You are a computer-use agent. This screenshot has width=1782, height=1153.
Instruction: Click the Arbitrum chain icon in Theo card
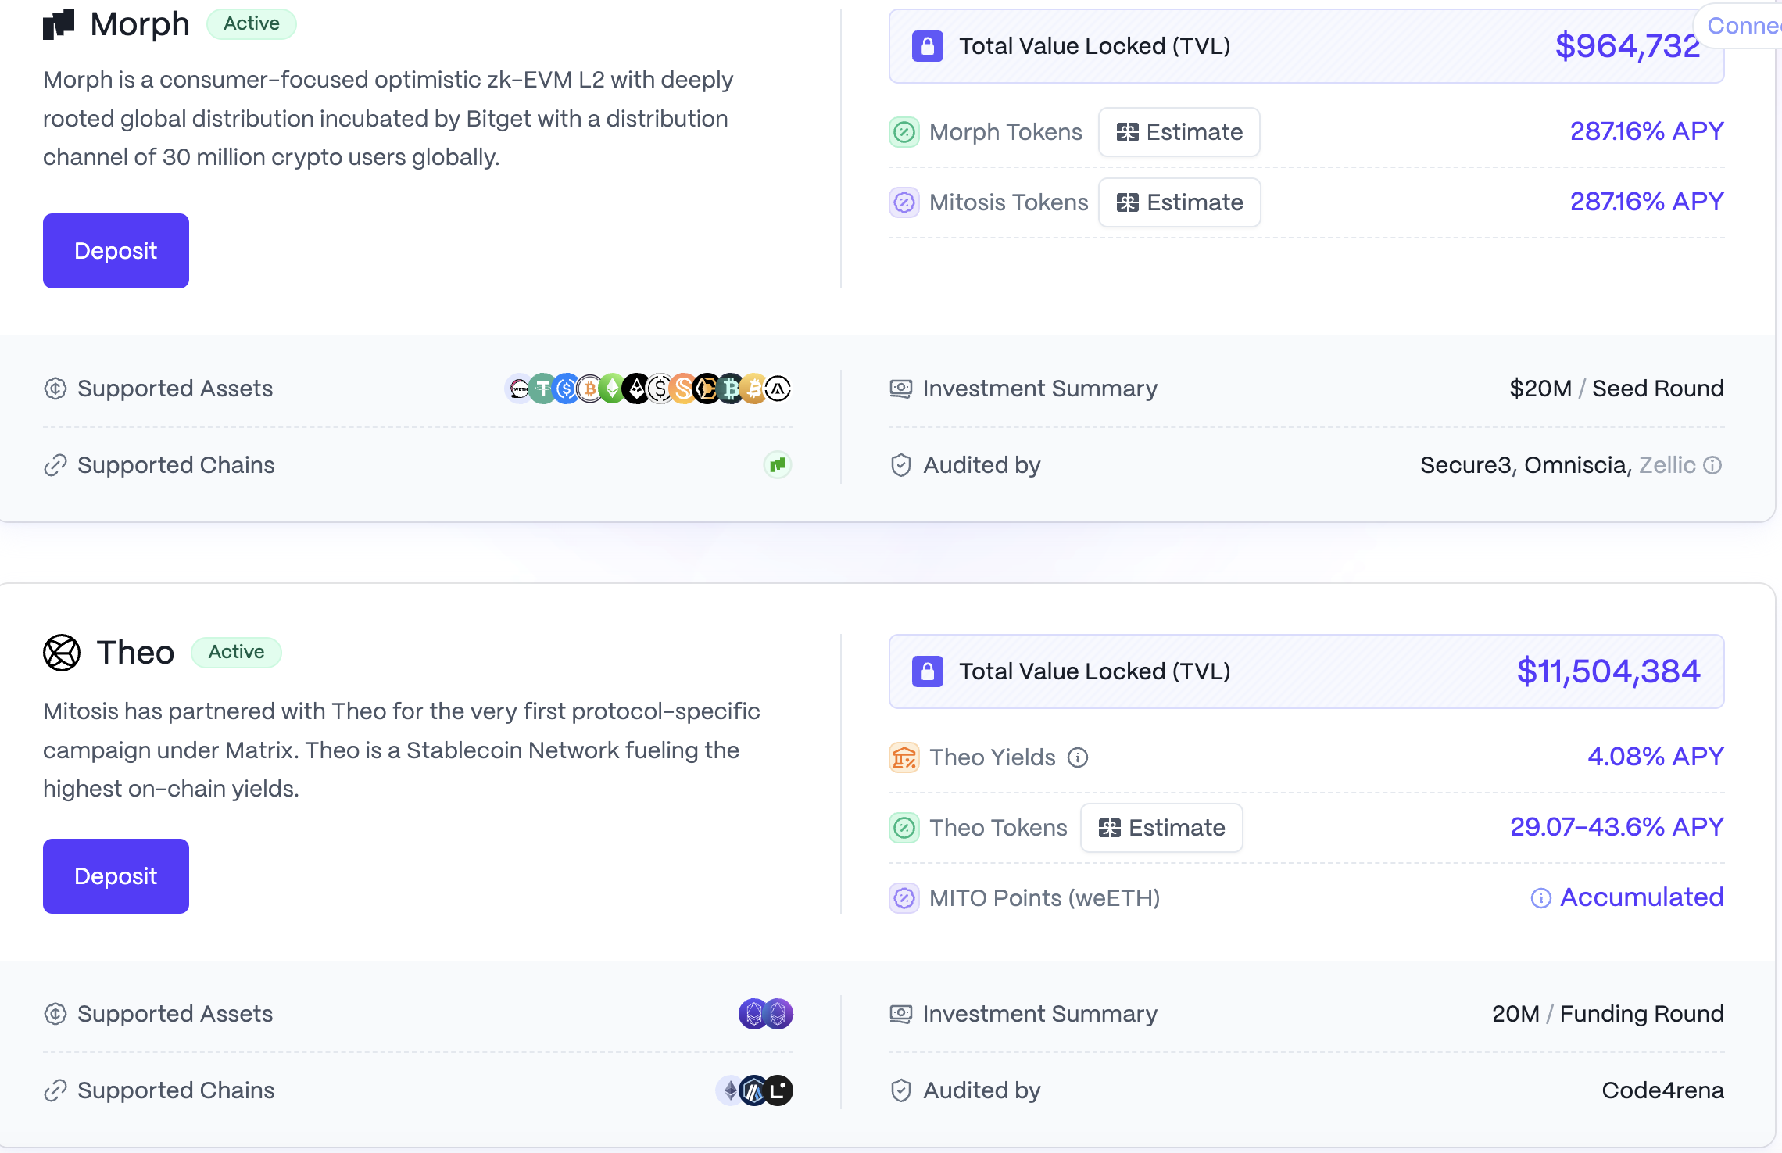tap(753, 1090)
